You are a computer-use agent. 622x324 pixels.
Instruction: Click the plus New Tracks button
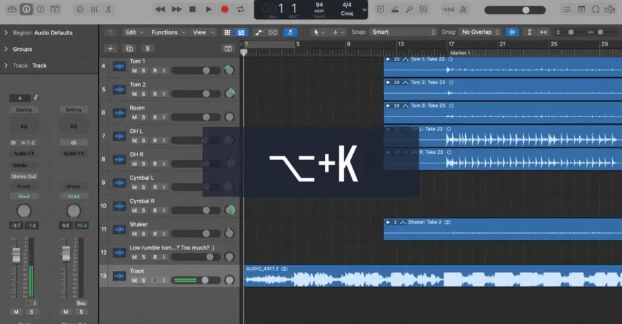coord(111,48)
